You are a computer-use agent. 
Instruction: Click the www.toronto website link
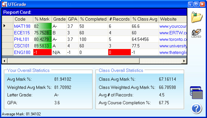[173, 39]
